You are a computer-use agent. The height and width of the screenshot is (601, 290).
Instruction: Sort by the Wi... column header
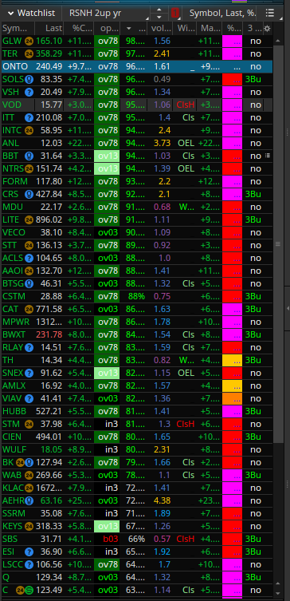coord(184,29)
